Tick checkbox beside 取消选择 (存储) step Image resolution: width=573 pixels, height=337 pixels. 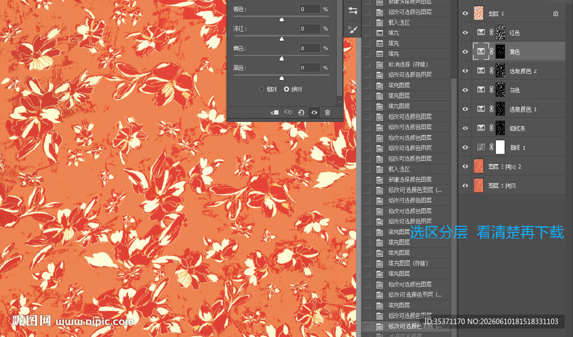[x=368, y=64]
